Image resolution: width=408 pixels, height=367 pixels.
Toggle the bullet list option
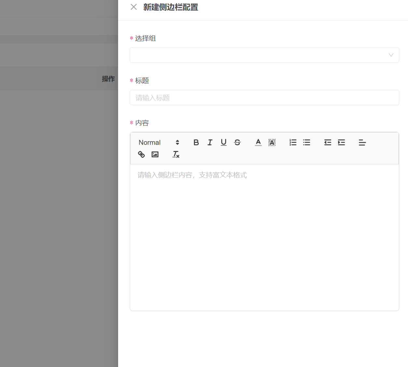tap(306, 142)
